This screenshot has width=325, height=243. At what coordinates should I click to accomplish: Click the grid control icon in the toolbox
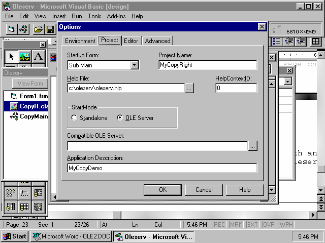[x=24, y=207]
